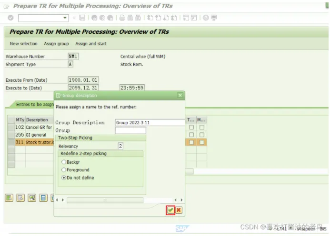Click the Back navigation icon
330x236 pixels.
(94, 18)
